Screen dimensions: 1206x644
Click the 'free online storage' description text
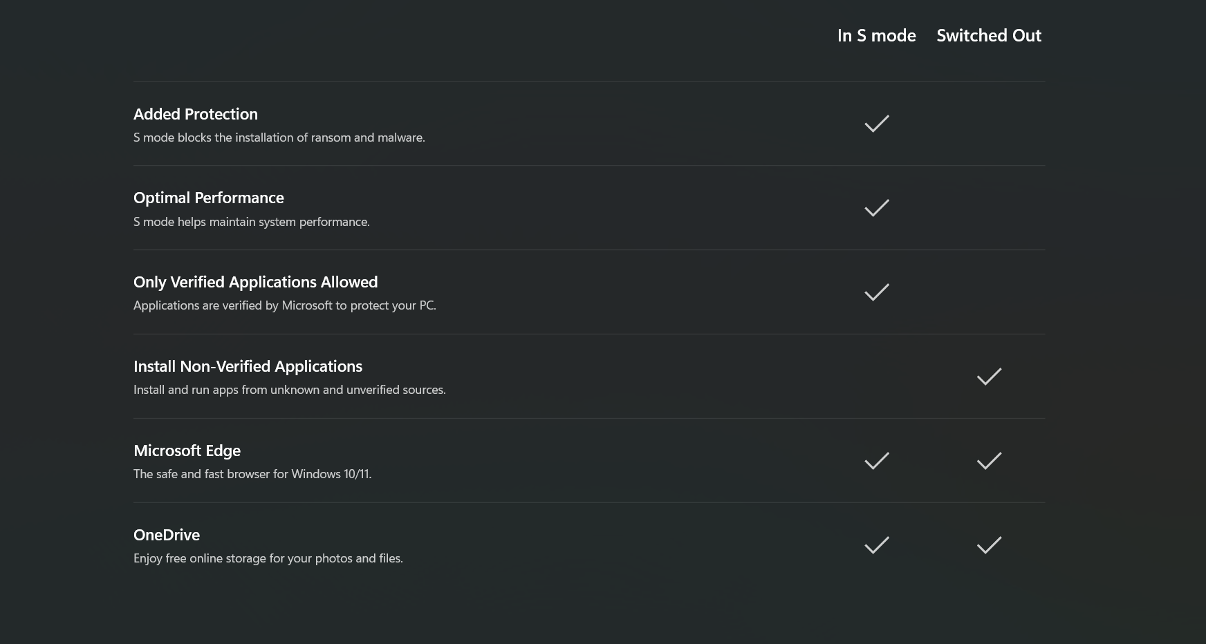268,558
